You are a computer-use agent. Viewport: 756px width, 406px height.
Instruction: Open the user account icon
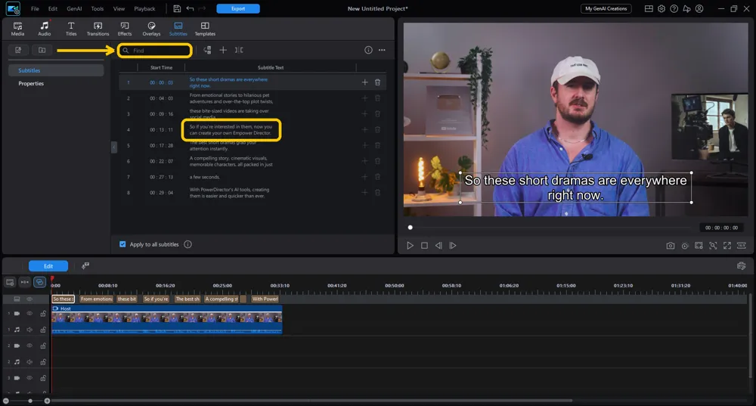(x=699, y=8)
